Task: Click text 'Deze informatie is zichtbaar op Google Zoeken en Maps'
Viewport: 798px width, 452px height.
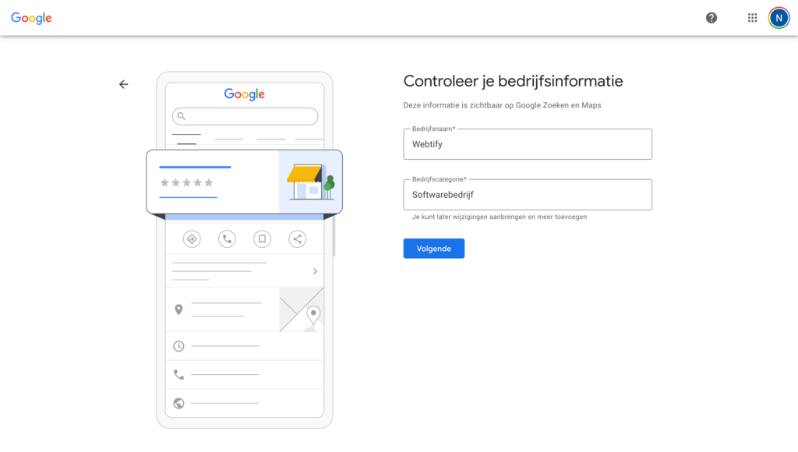Action: pyautogui.click(x=503, y=105)
